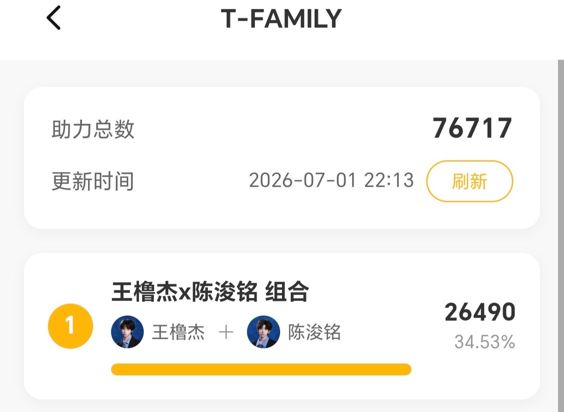Click the 助力总数 label

tap(93, 129)
